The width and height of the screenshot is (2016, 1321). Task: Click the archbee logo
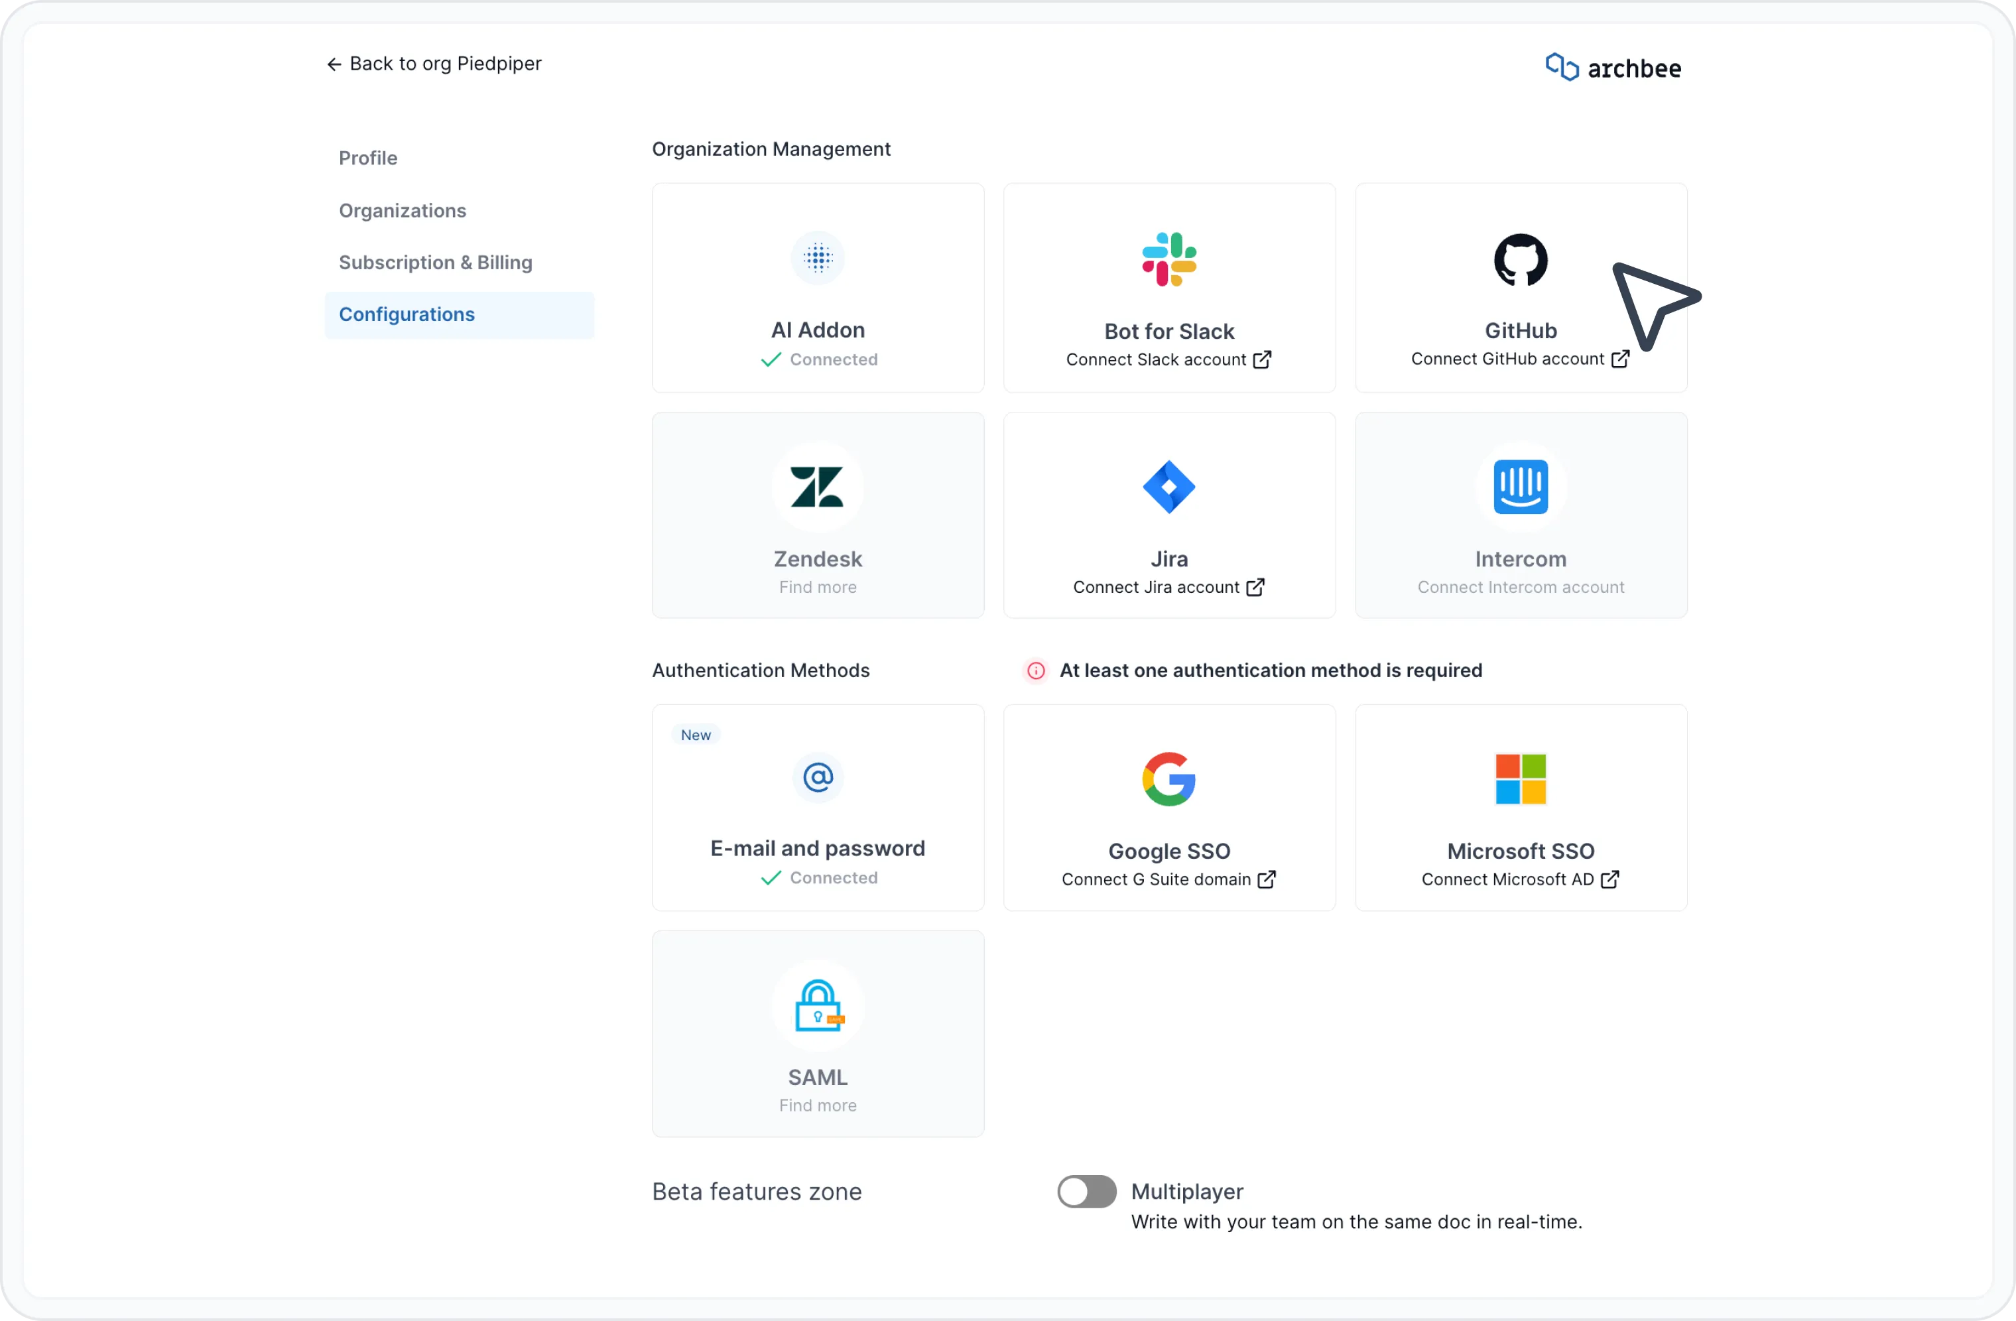pos(1613,68)
